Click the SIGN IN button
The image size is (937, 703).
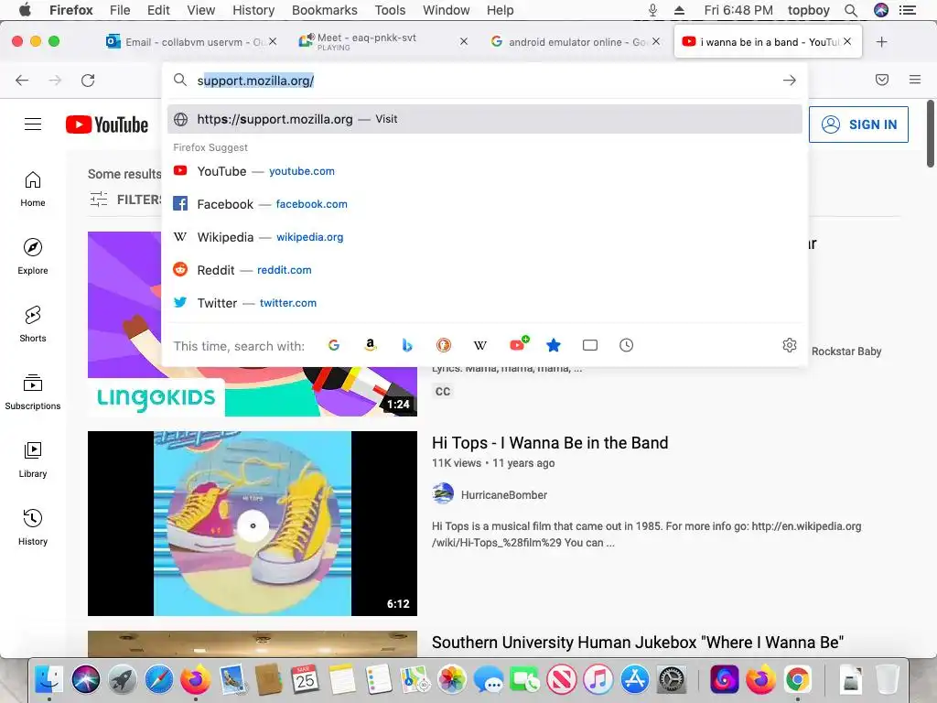coord(858,124)
